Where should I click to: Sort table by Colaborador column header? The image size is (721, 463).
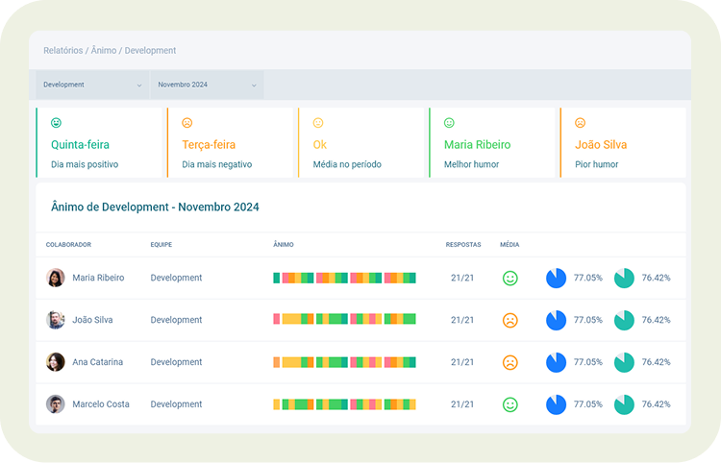(x=68, y=245)
